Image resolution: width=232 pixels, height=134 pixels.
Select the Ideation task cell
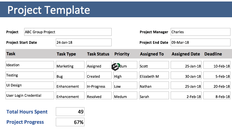coord(30,65)
